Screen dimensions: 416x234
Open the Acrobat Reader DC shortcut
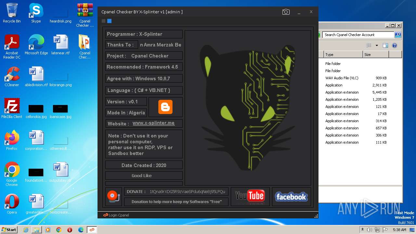click(x=12, y=47)
